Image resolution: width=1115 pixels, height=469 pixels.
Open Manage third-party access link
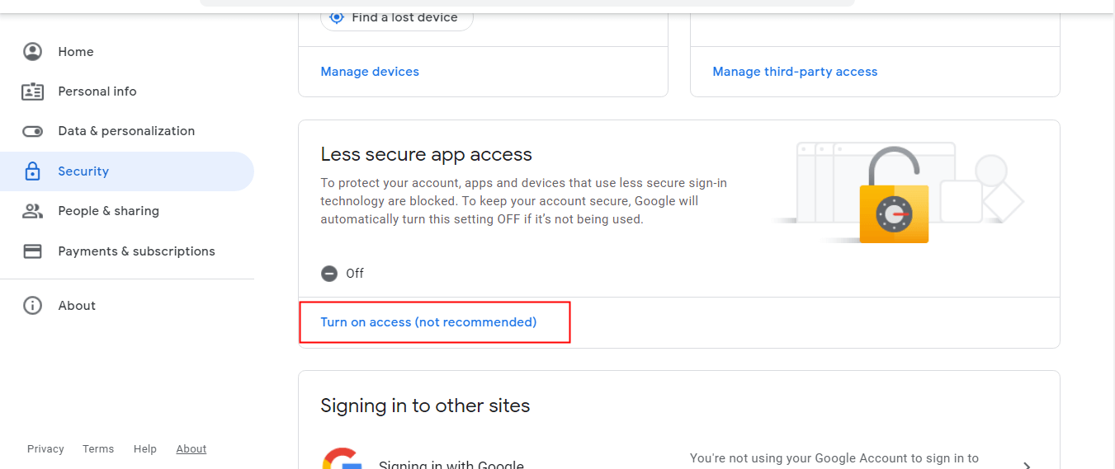795,72
